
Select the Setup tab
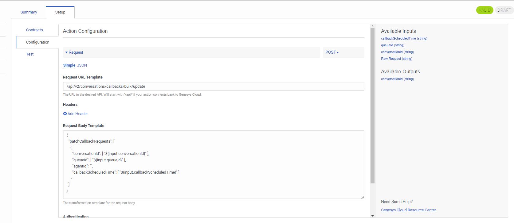60,12
